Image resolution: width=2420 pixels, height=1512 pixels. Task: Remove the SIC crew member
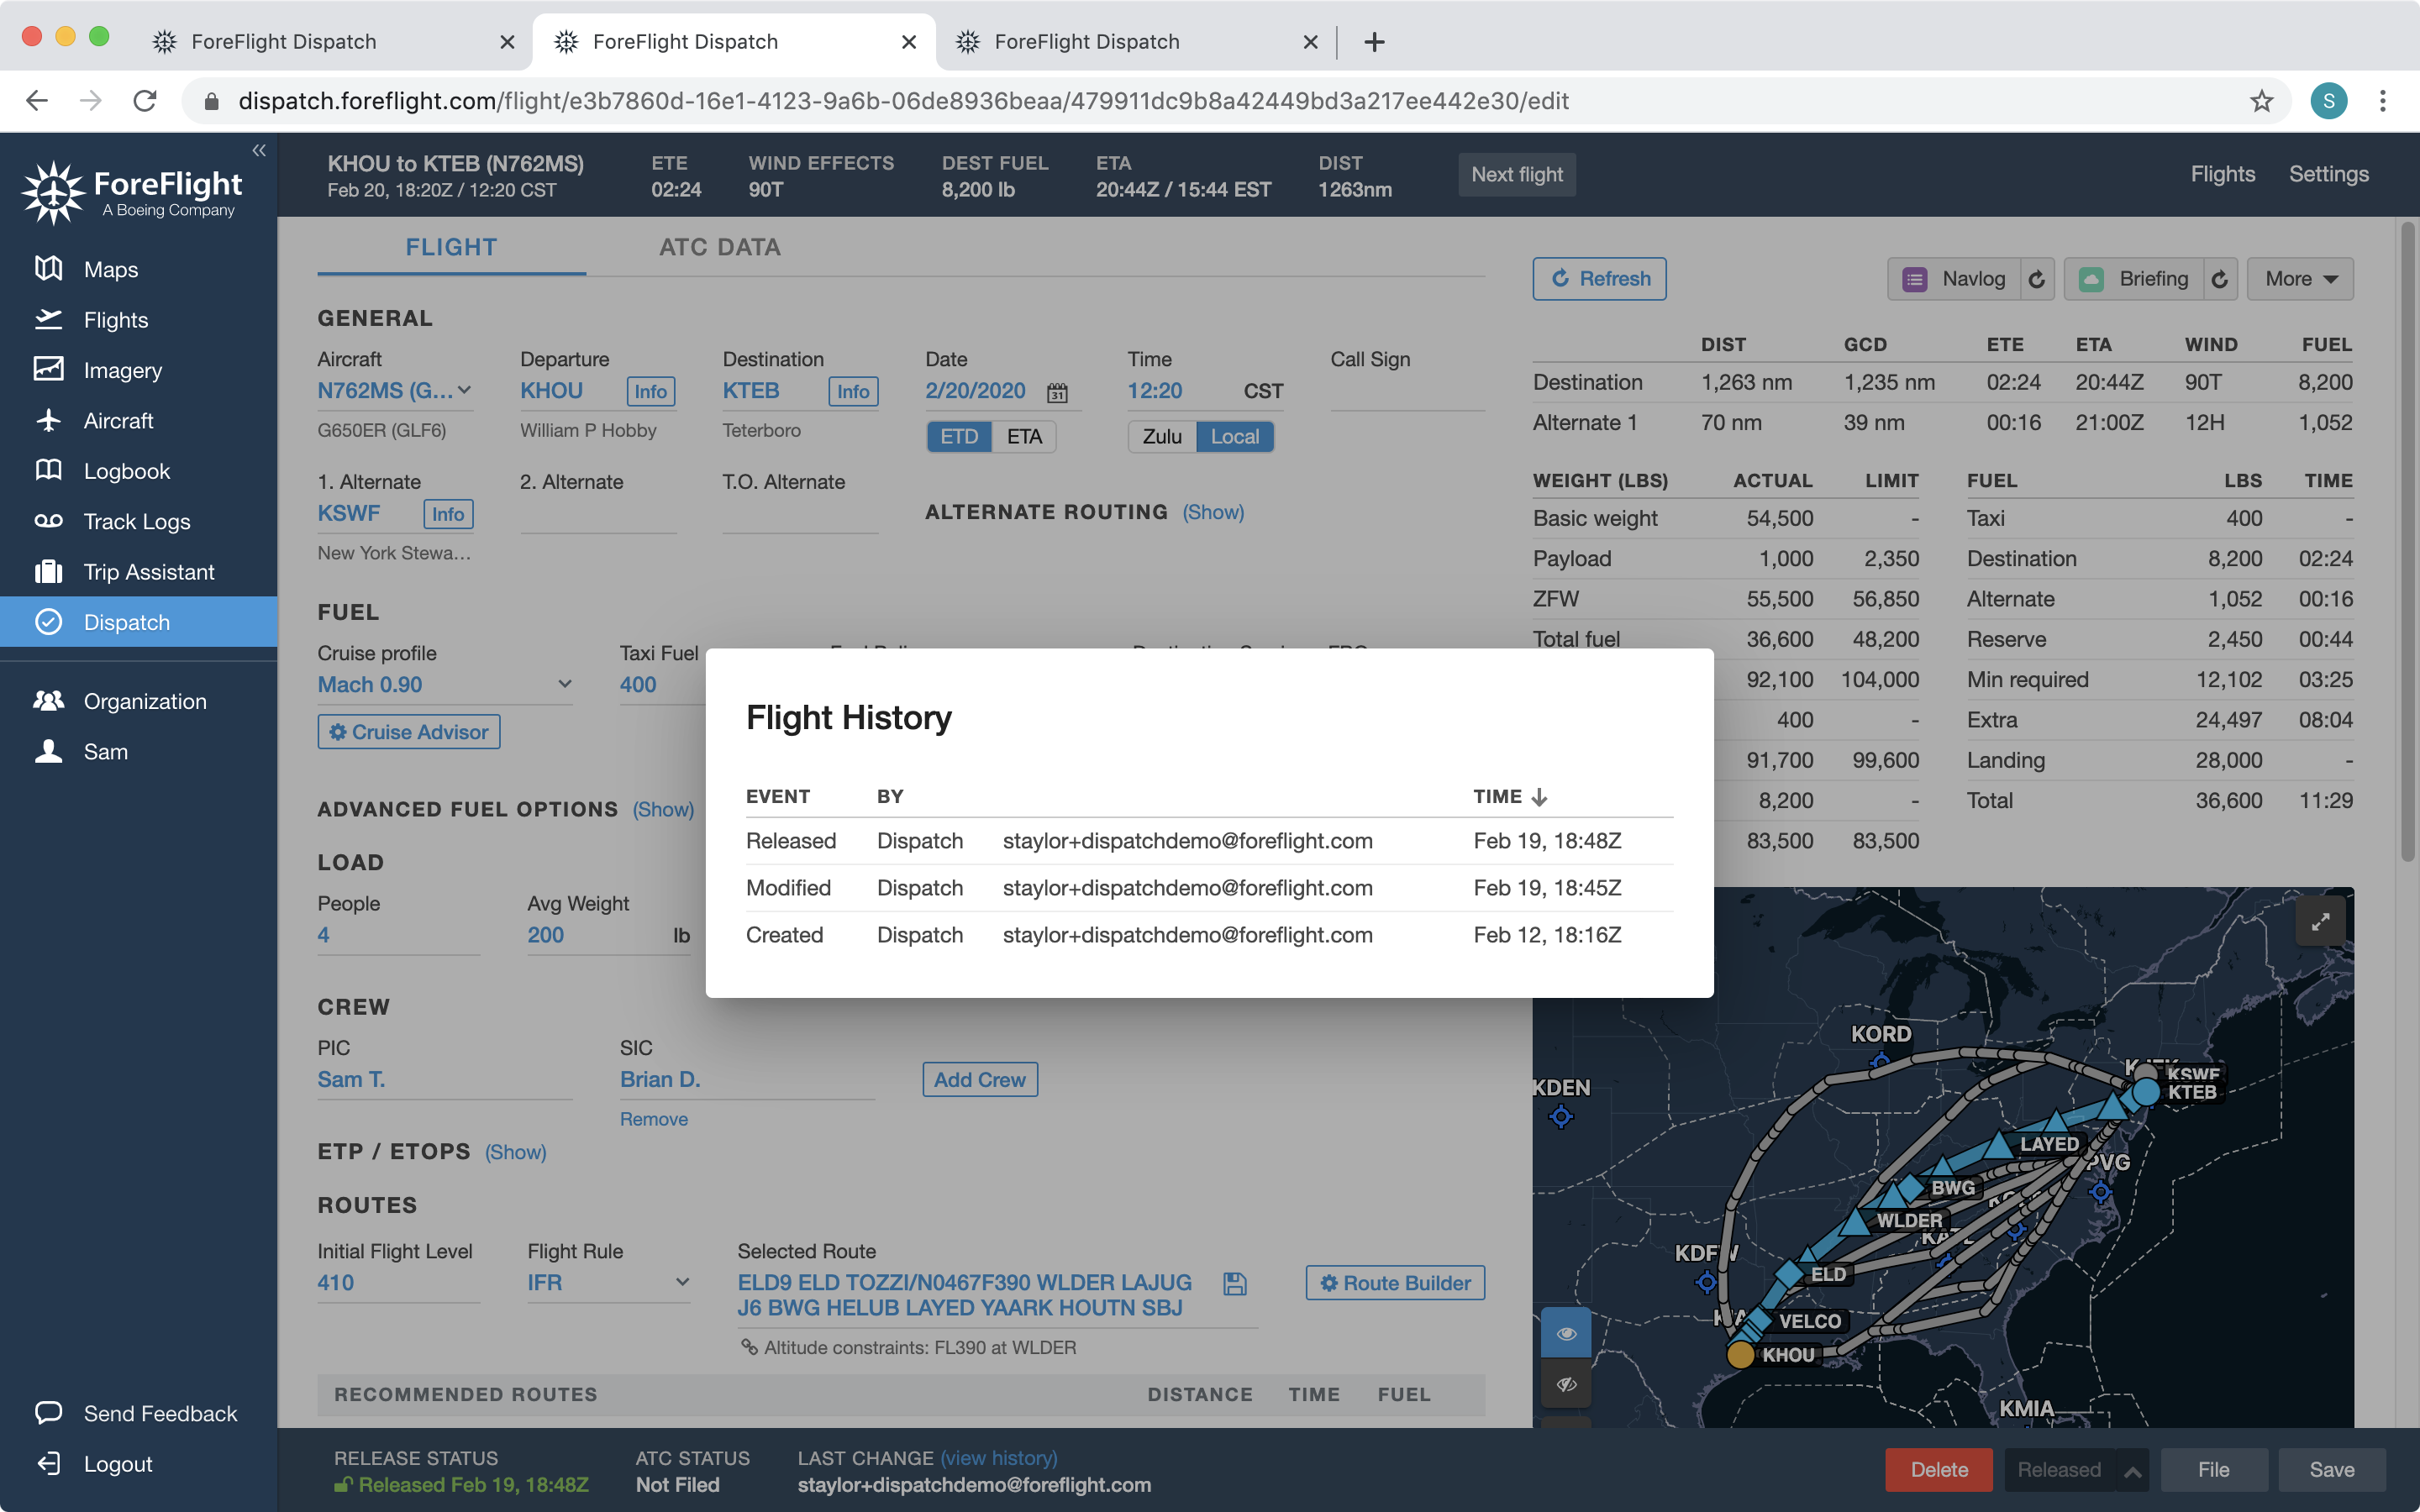653,1119
